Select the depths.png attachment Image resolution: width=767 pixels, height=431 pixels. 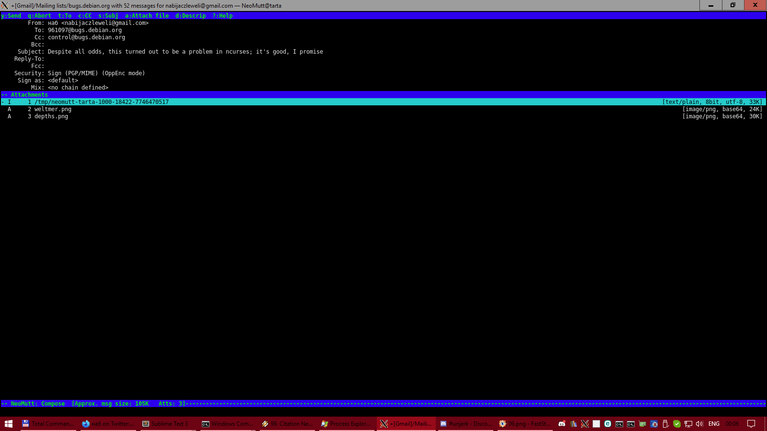coord(51,116)
